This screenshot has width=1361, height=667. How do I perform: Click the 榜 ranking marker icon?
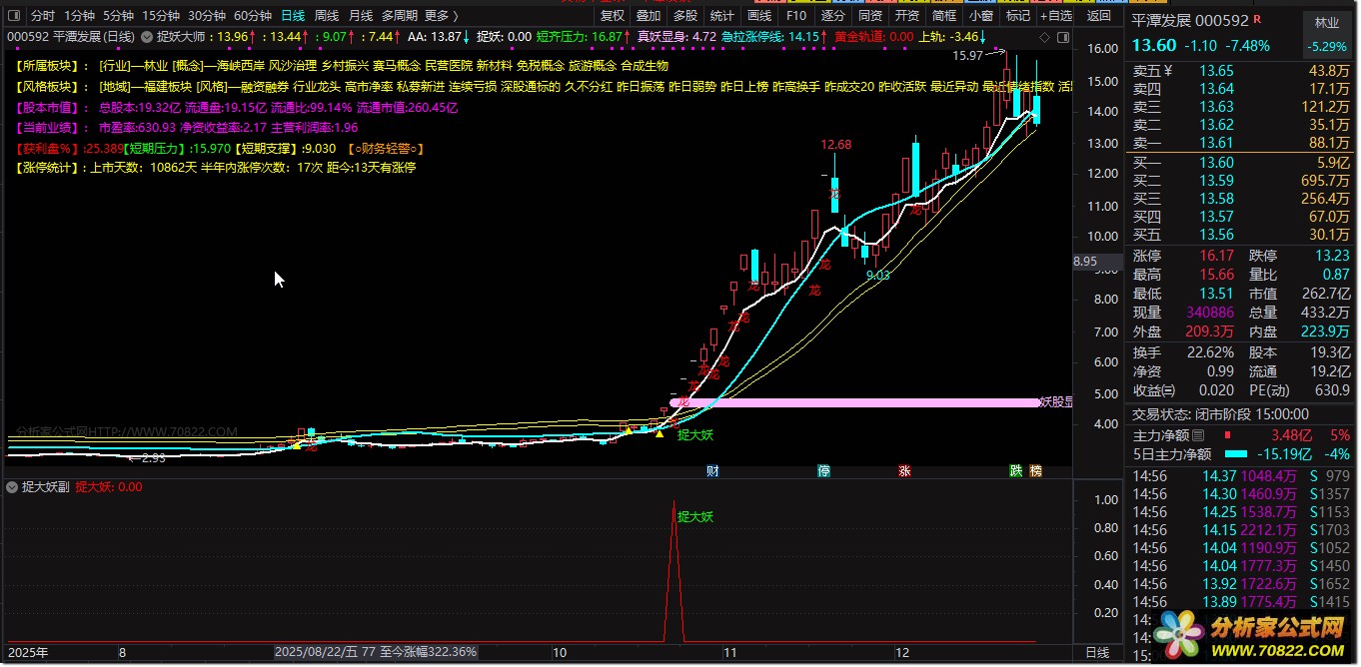1035,470
